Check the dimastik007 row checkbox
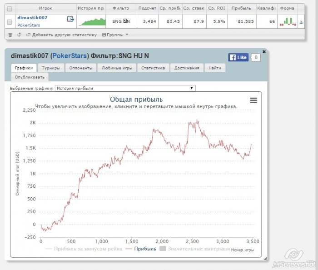Screen dimensions: 318x270 pos(10,22)
